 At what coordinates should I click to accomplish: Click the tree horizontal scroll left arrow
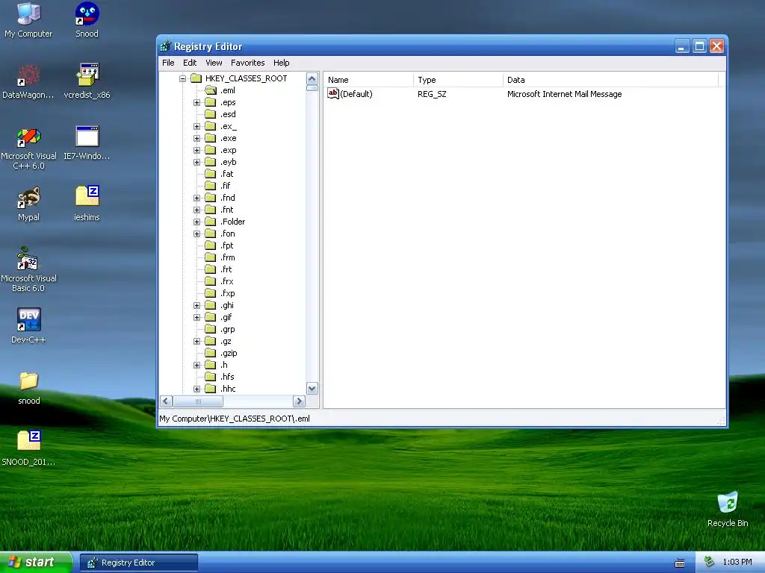(166, 401)
